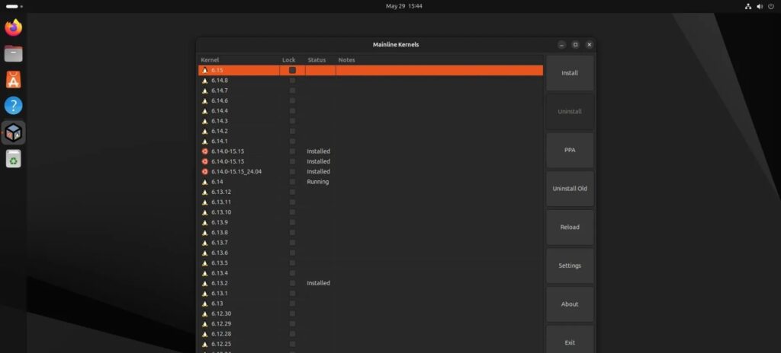The image size is (781, 353).
Task: Select the kernel 6.12.30 row
Action: pos(221,313)
